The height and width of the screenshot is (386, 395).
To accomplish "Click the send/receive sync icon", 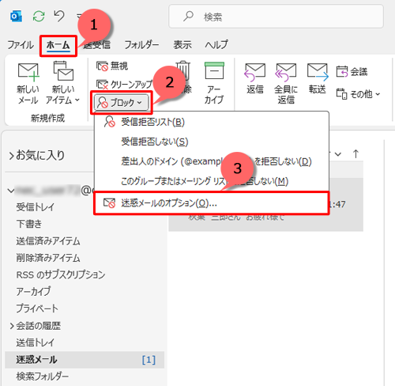I will (39, 17).
